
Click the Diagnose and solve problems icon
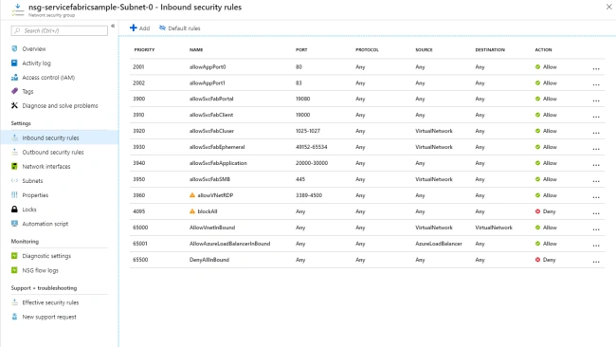click(14, 105)
